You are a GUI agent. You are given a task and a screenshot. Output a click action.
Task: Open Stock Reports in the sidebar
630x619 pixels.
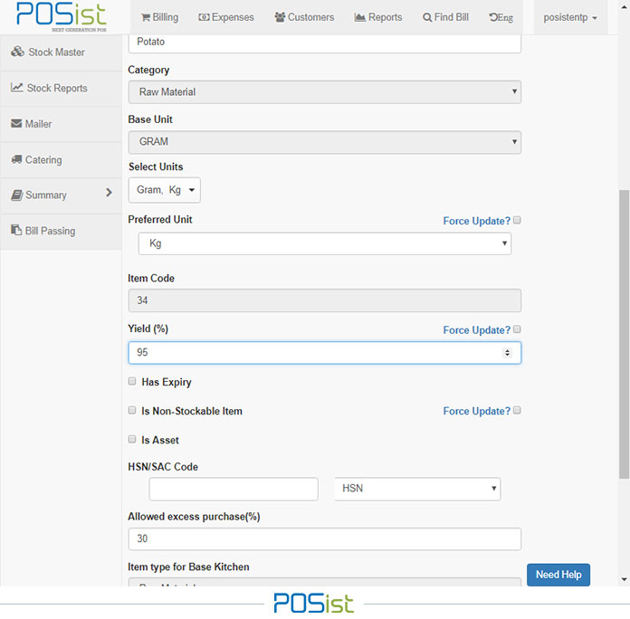coord(61,89)
